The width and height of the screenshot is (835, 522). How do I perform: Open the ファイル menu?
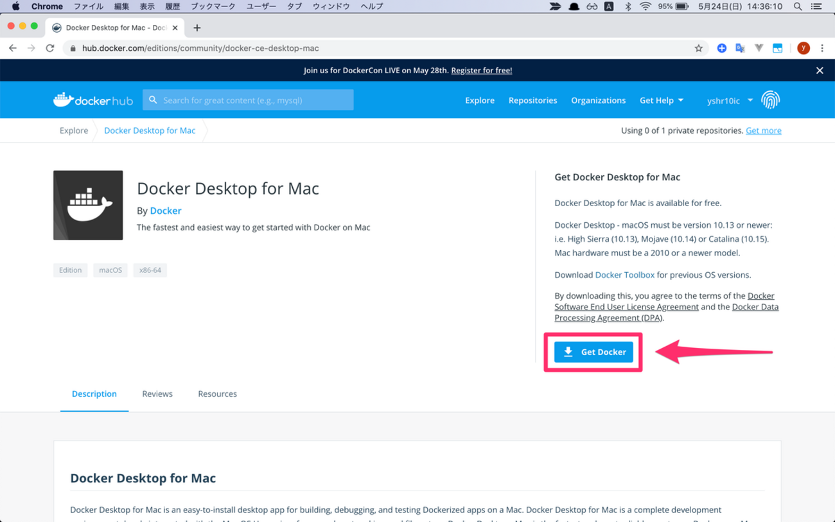[88, 6]
